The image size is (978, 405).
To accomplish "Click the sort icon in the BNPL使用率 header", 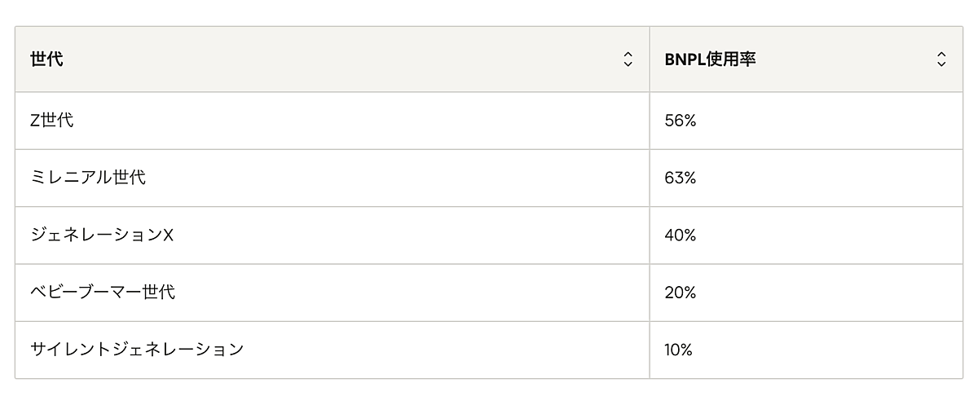I will coord(941,59).
